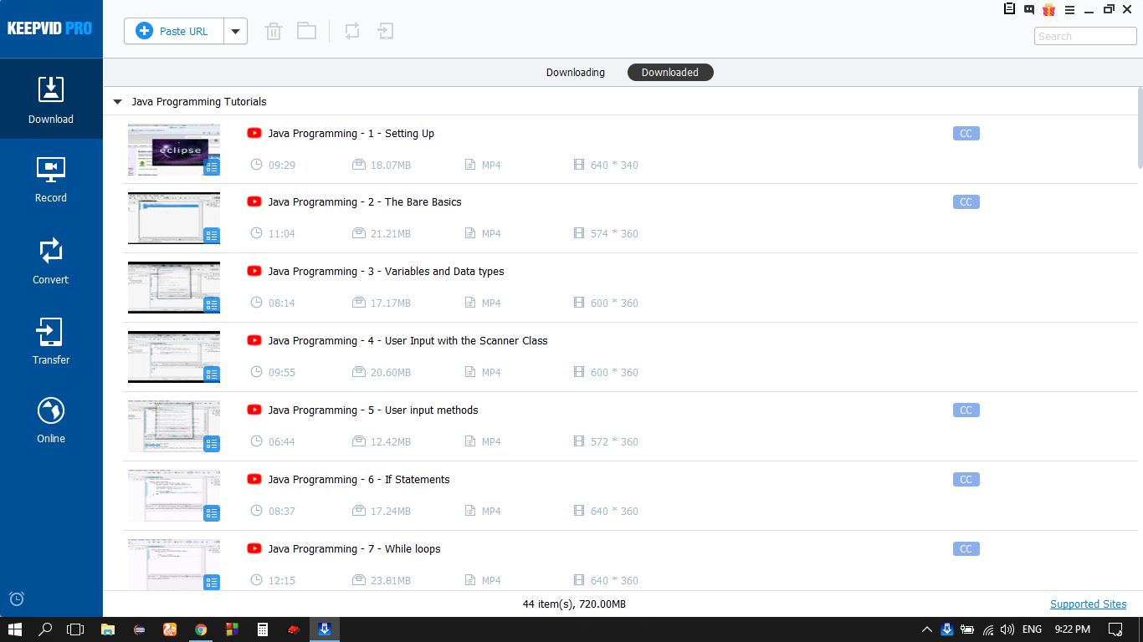Click playlist badge on Scanner Class thumbnail

(212, 374)
